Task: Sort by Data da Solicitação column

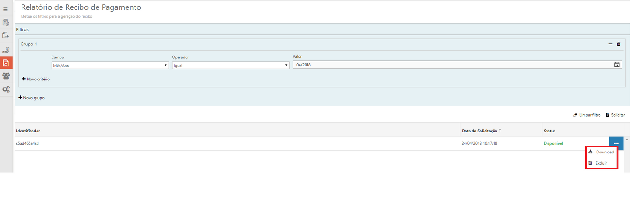Action: coord(481,131)
